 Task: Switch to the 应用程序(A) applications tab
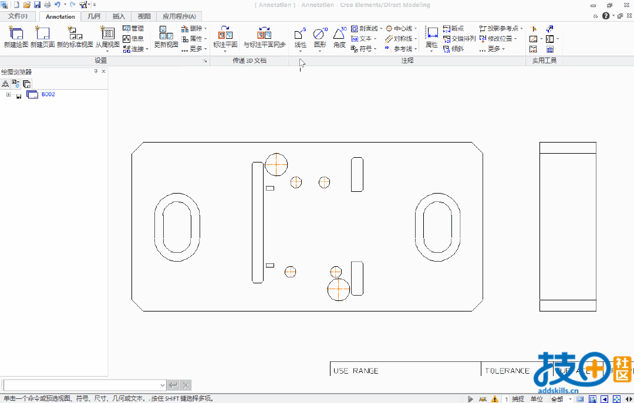179,16
